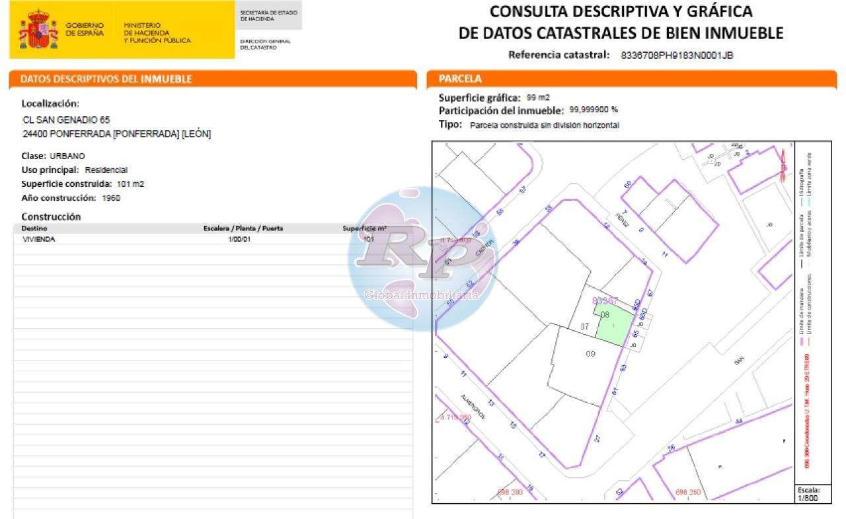Viewport: 846px width, 519px height.
Task: Click parcel 07 on the cadastral map
Action: 584,326
